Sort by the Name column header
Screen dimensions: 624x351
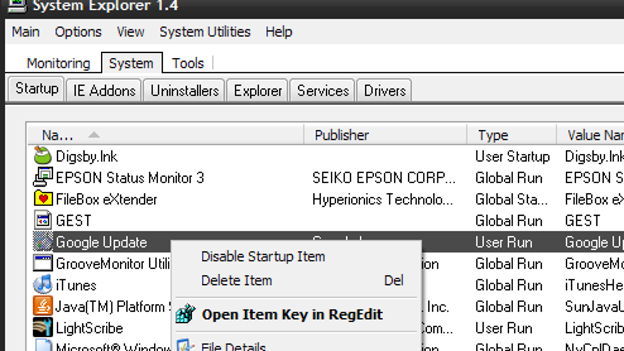[x=165, y=135]
